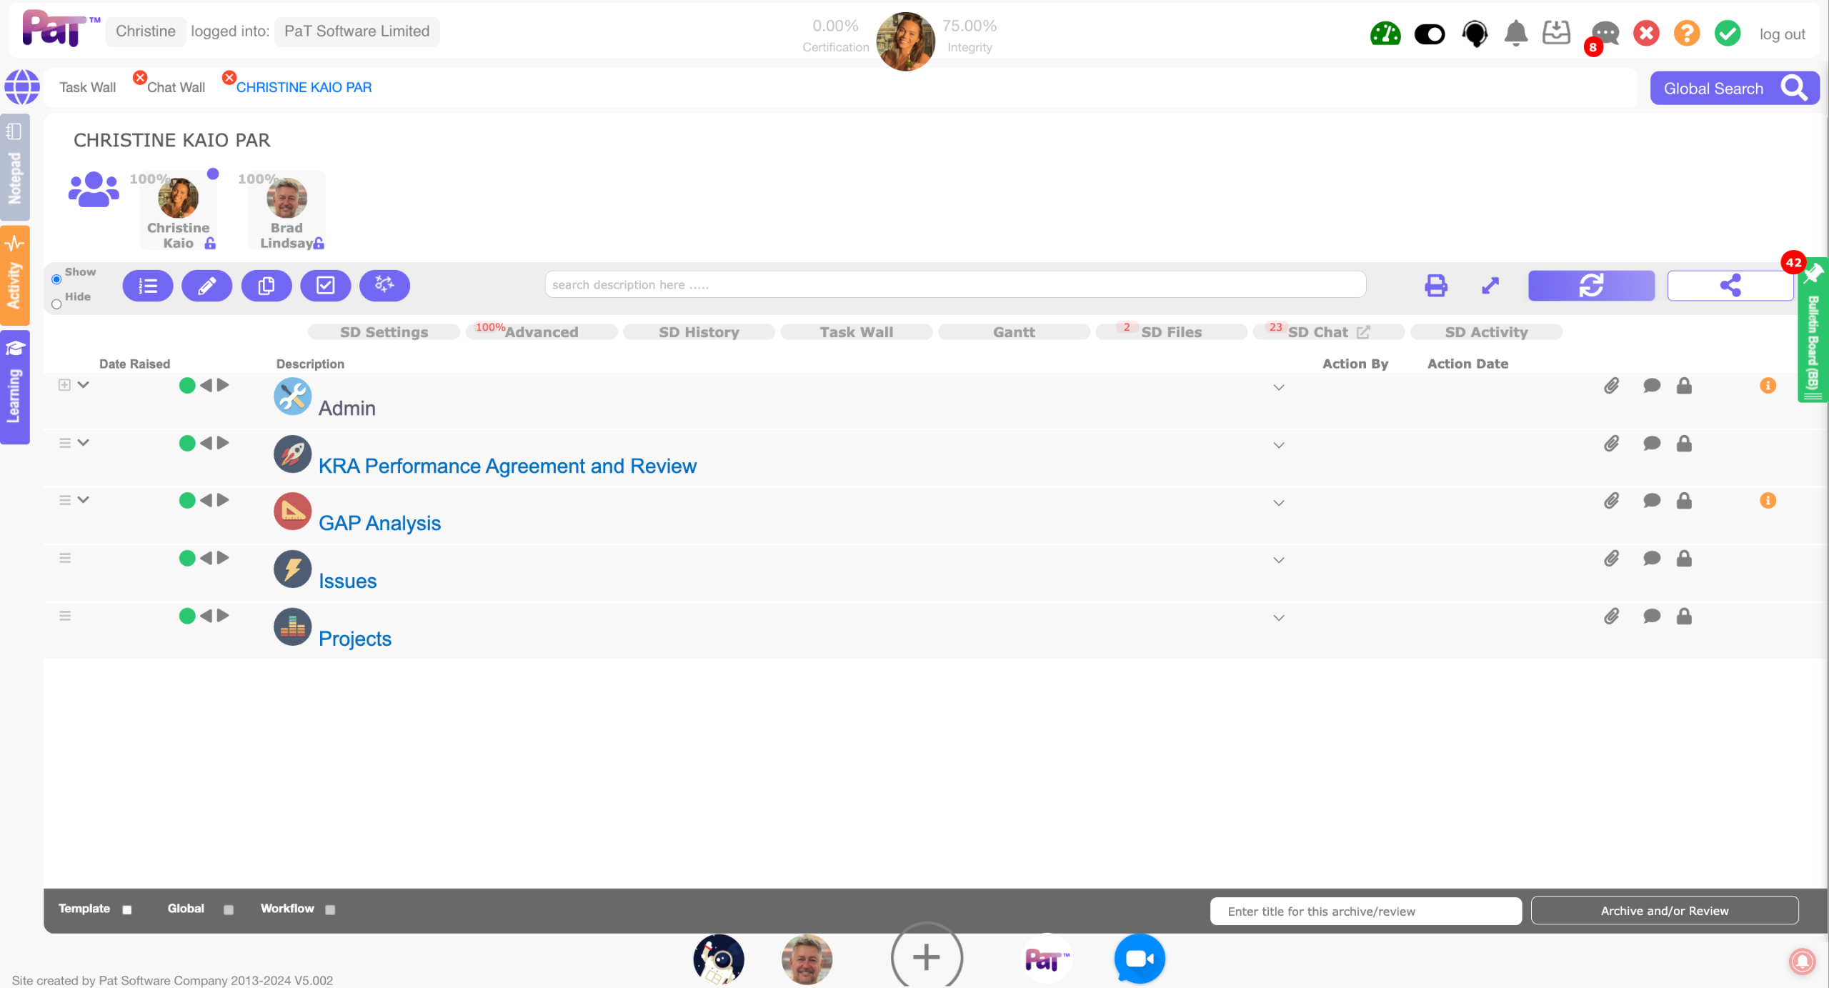
Task: Open the video call camera icon
Action: 1139,958
